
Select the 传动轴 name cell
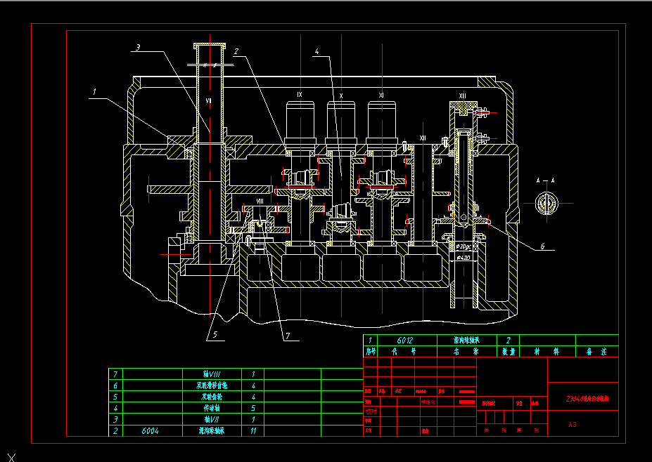(212, 408)
